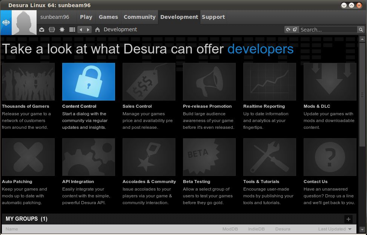The width and height of the screenshot is (367, 235).
Task: Click the Mods & DLC heading
Action: coord(317,106)
